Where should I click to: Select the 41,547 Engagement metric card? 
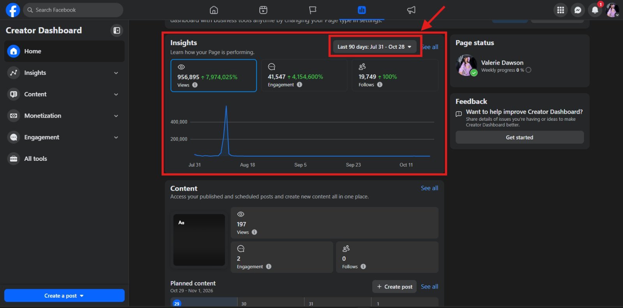pyautogui.click(x=304, y=76)
